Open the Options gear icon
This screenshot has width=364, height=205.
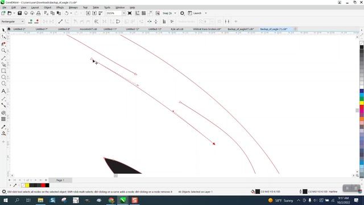(x=182, y=13)
